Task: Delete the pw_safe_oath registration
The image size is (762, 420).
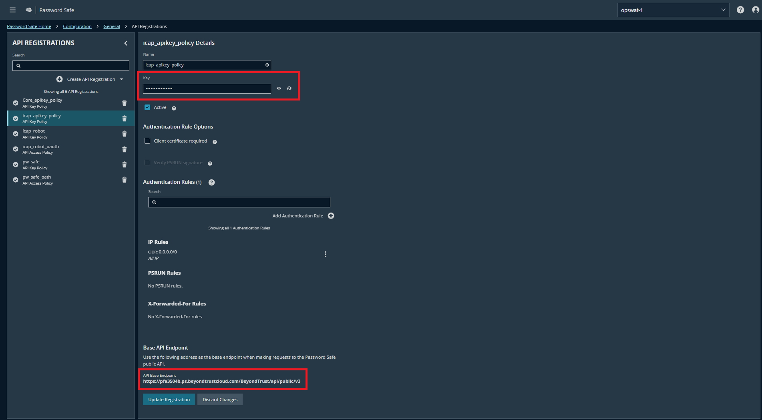Action: [125, 180]
